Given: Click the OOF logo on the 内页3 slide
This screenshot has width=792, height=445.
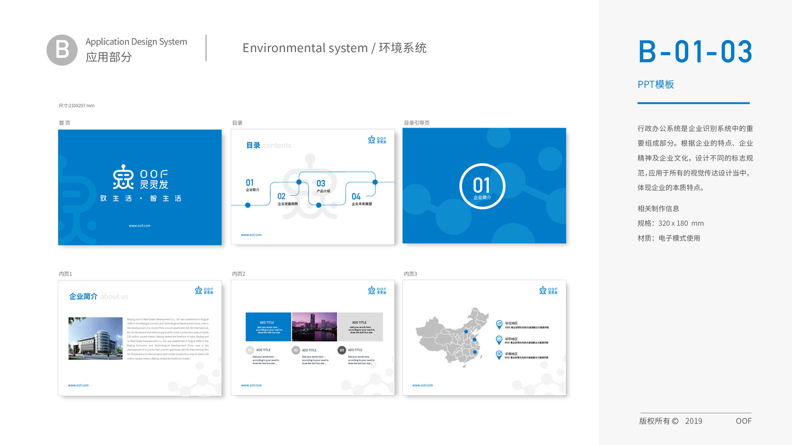Looking at the screenshot, I should tap(548, 290).
